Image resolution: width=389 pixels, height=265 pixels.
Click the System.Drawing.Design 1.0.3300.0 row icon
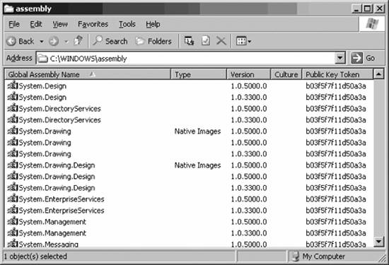(x=13, y=188)
